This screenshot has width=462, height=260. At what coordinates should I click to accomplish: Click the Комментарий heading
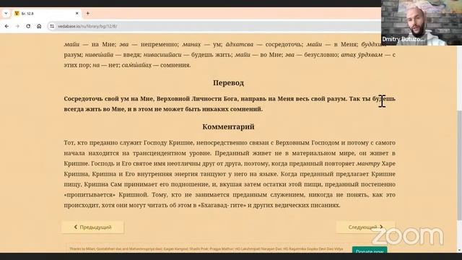(228, 127)
